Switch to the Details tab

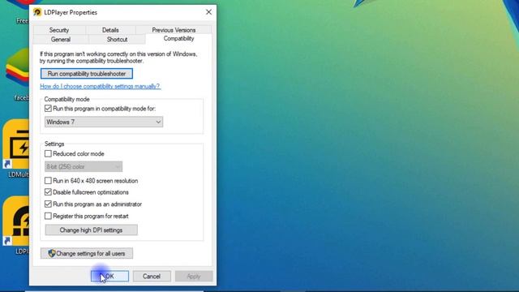pyautogui.click(x=110, y=30)
